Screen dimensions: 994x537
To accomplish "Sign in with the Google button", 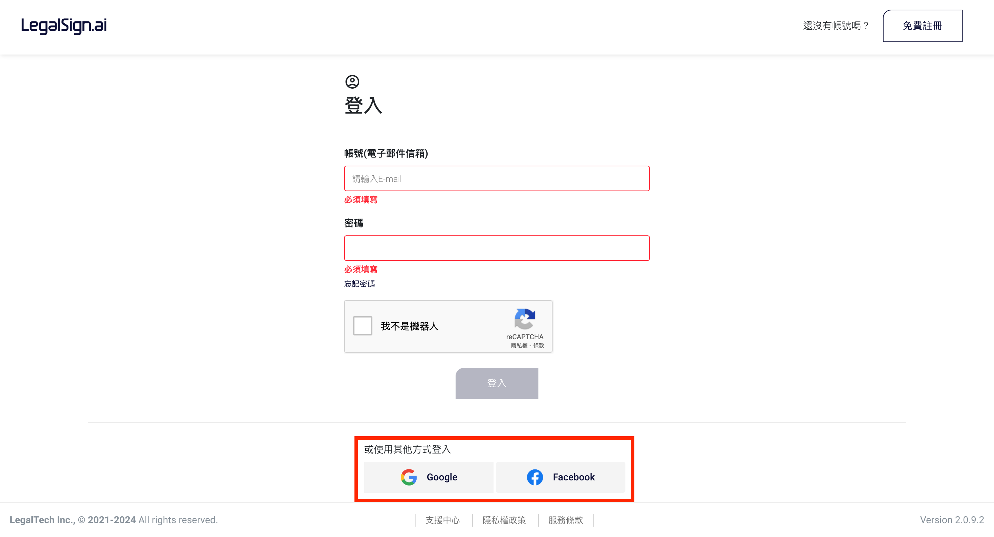I will (429, 477).
